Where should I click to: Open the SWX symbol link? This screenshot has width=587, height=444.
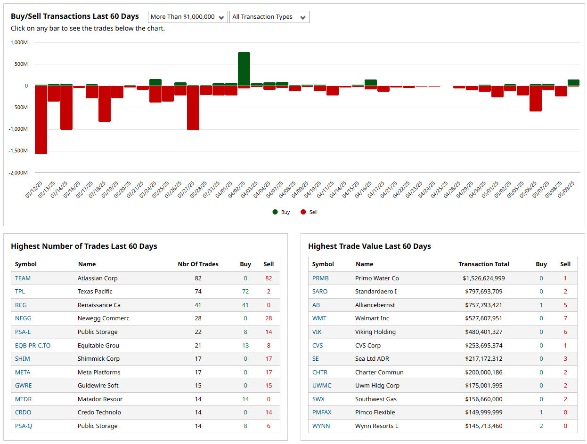tap(318, 399)
